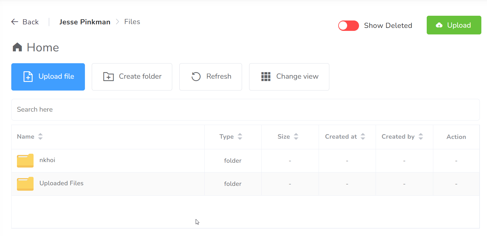Click the Uploaded Files folder icon

25,184
